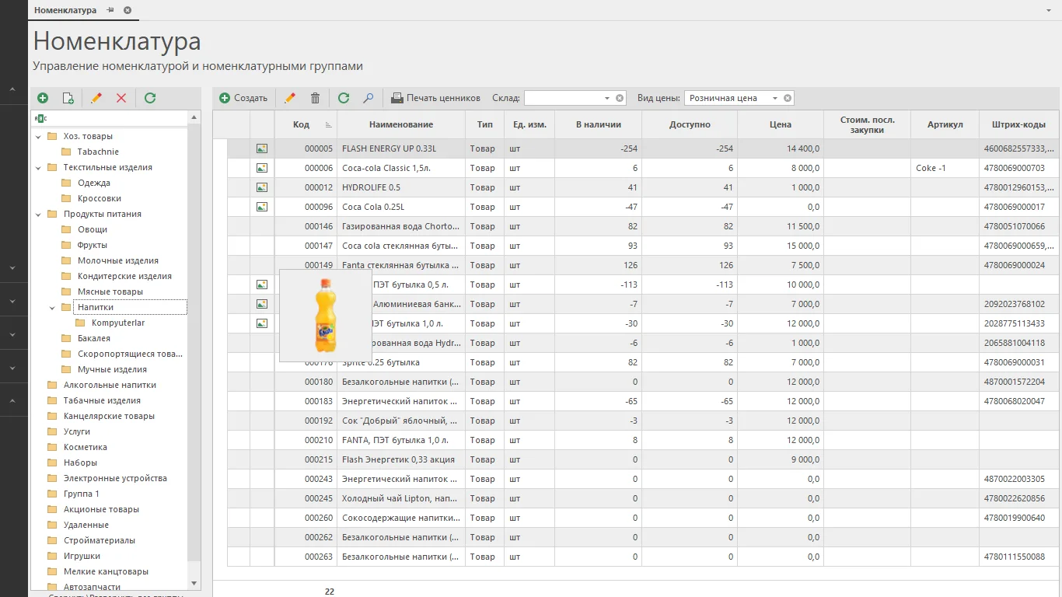Click the Создать button
The height and width of the screenshot is (597, 1062).
tap(243, 98)
